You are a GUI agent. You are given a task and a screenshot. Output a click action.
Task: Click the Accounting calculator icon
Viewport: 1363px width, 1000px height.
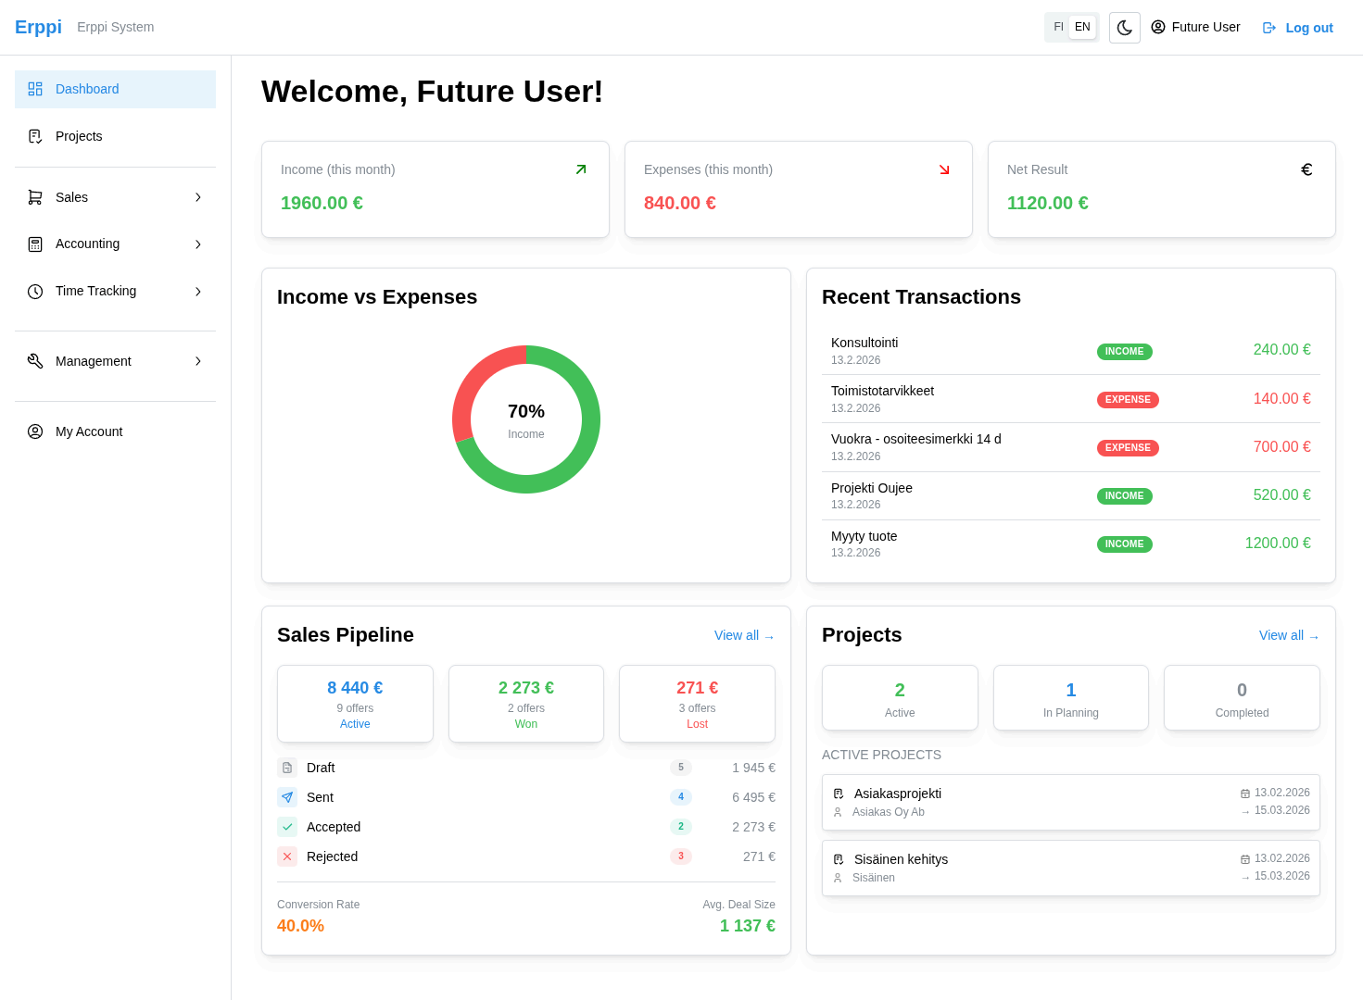[35, 244]
